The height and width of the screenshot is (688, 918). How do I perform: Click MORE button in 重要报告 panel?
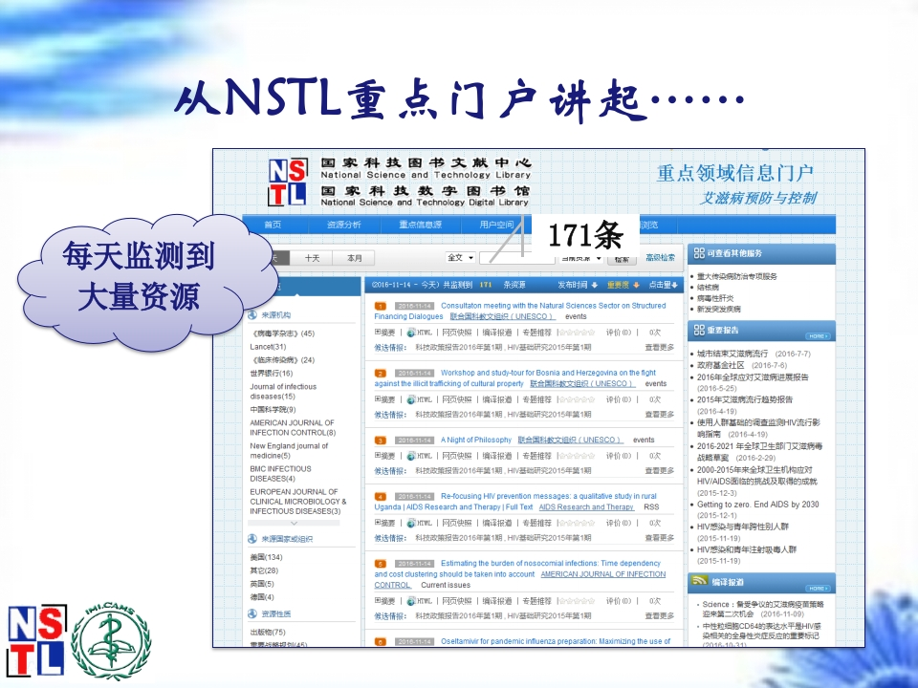click(x=817, y=336)
